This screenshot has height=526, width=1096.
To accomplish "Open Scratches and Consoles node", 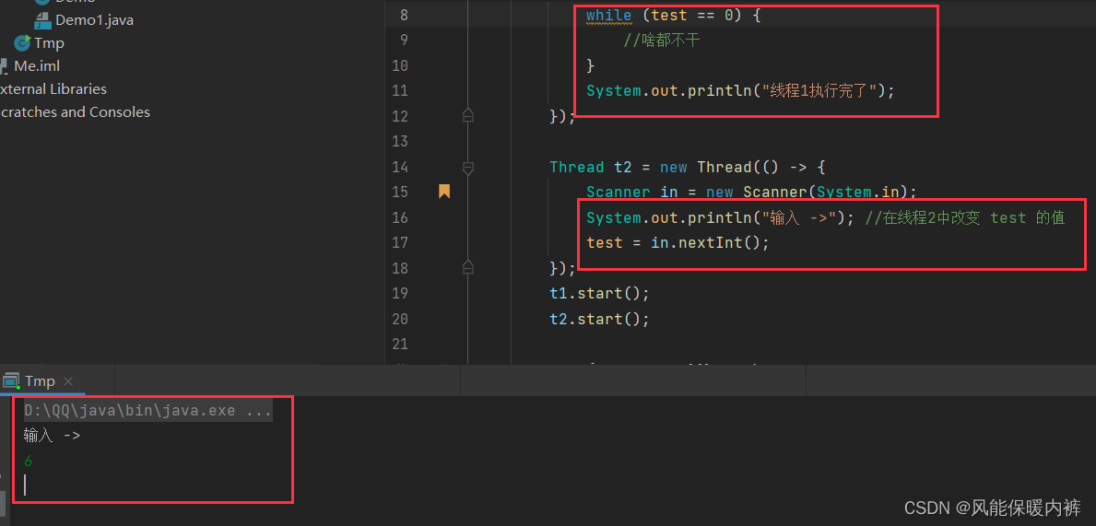I will (75, 112).
